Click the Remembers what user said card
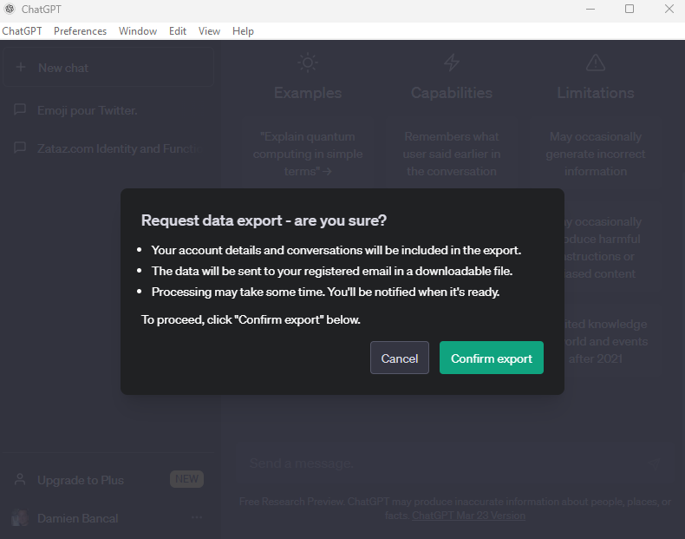 click(x=452, y=154)
